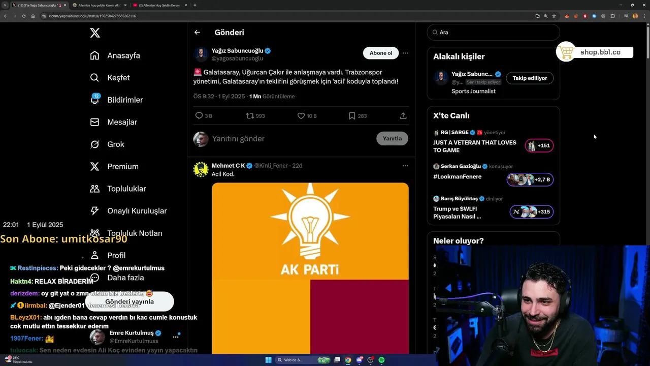Image resolution: width=650 pixels, height=366 pixels.
Task: Open the #LookmanFenere live space
Action: [493, 174]
